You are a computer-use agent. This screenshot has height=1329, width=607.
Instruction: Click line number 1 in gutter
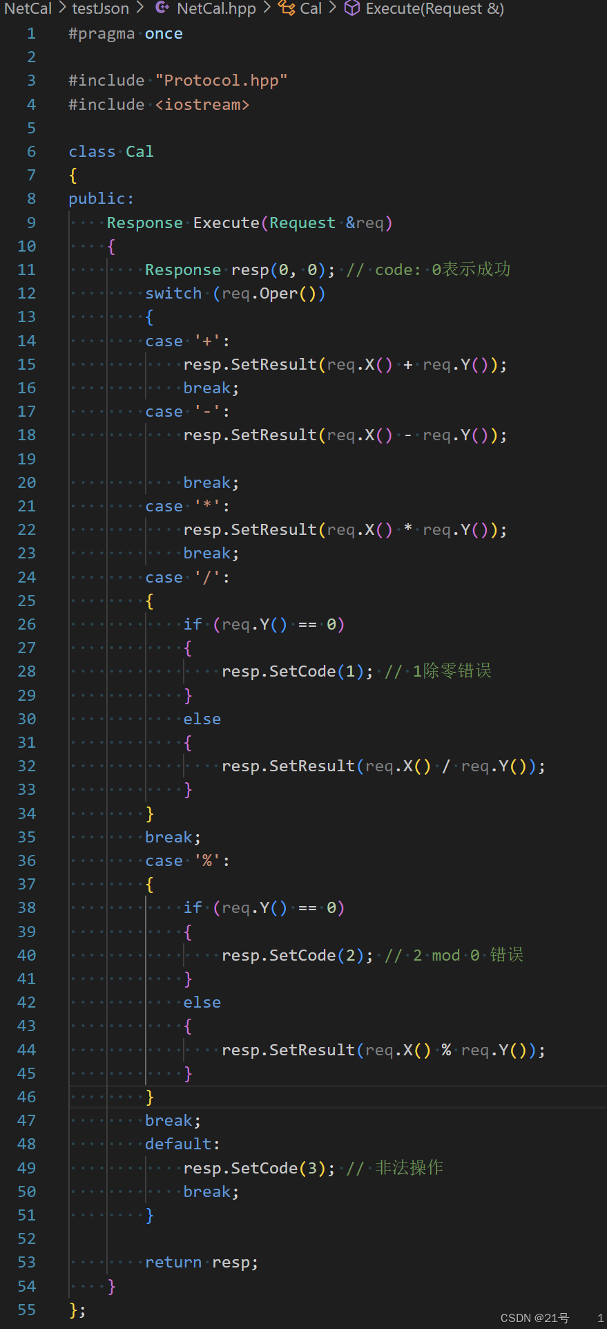31,34
